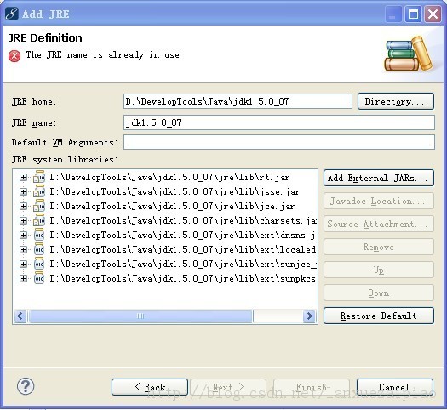The width and height of the screenshot is (447, 410).
Task: Click the Up button
Action: tap(379, 270)
